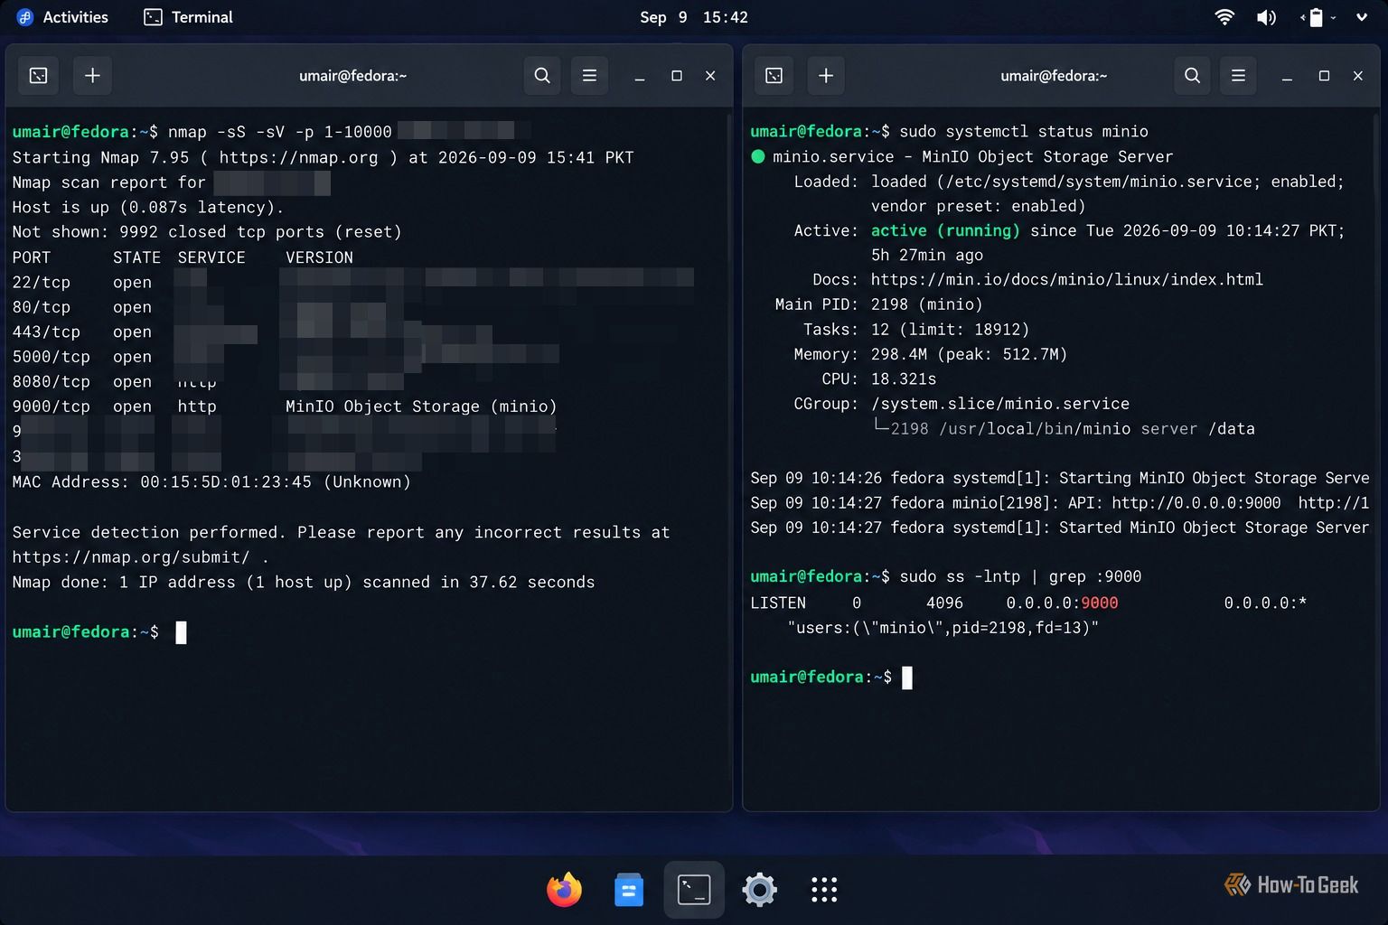
Task: Click the battery indicator in top bar
Action: coord(1317,17)
